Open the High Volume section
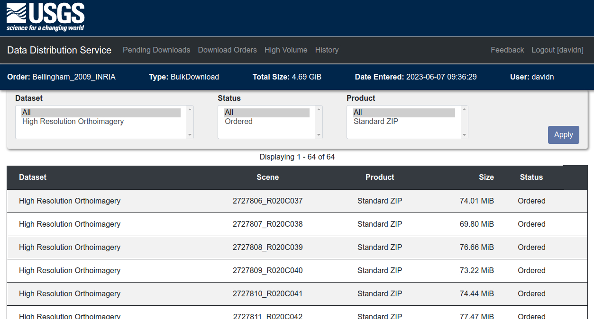 pos(286,50)
